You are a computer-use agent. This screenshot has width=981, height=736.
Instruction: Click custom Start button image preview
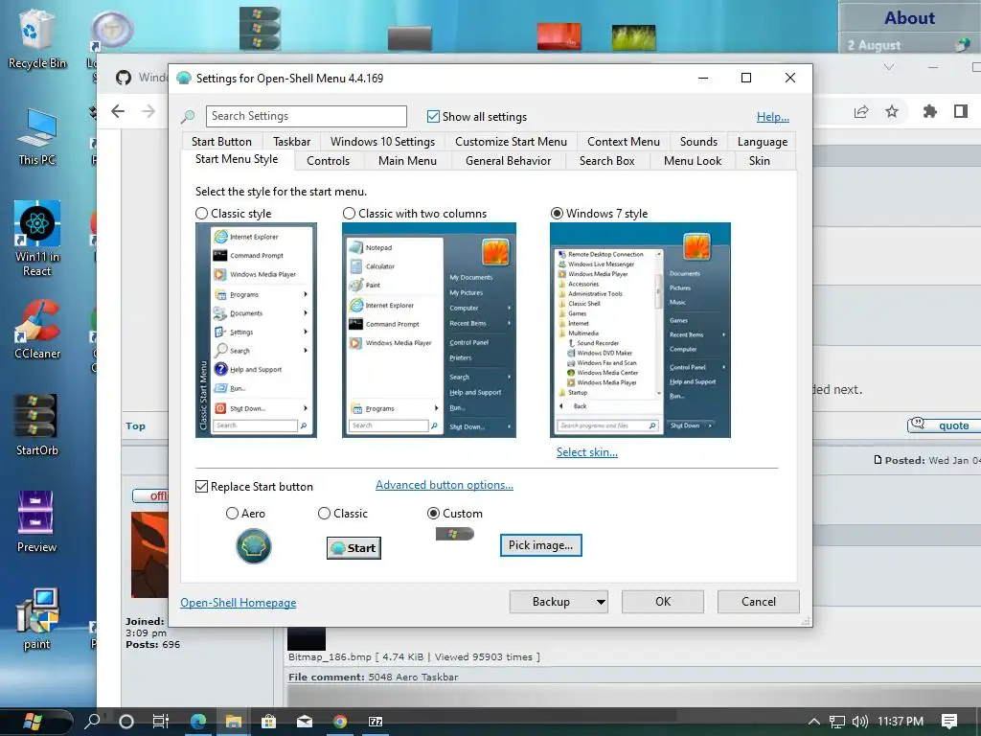[455, 534]
